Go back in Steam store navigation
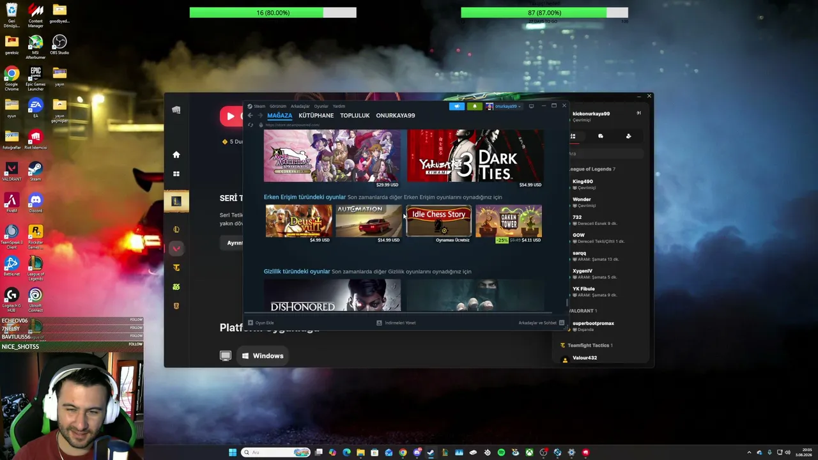Viewport: 818px width, 460px height. pos(250,116)
